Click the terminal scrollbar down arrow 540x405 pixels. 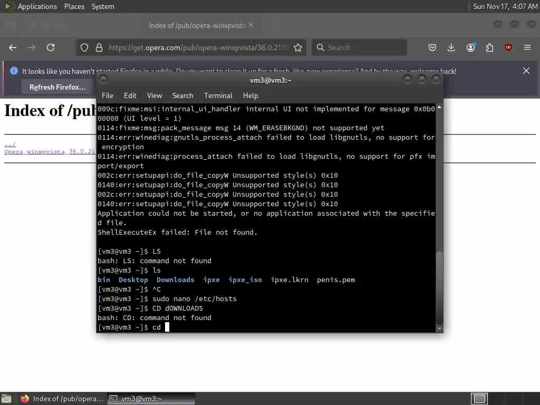point(439,329)
